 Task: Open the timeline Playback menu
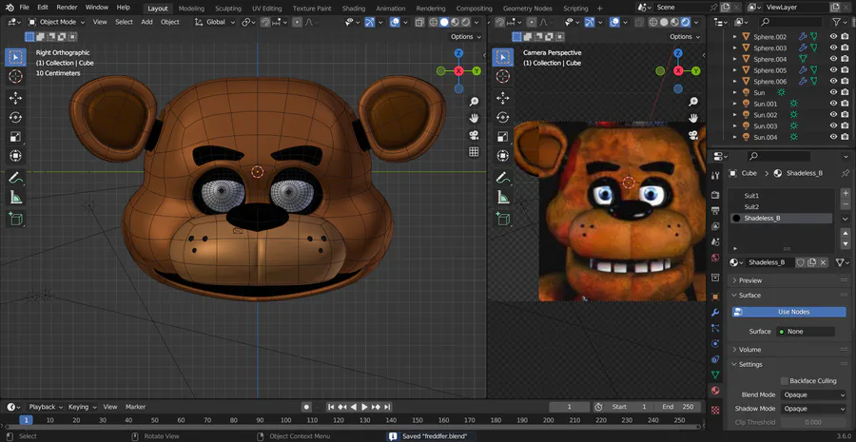44,407
